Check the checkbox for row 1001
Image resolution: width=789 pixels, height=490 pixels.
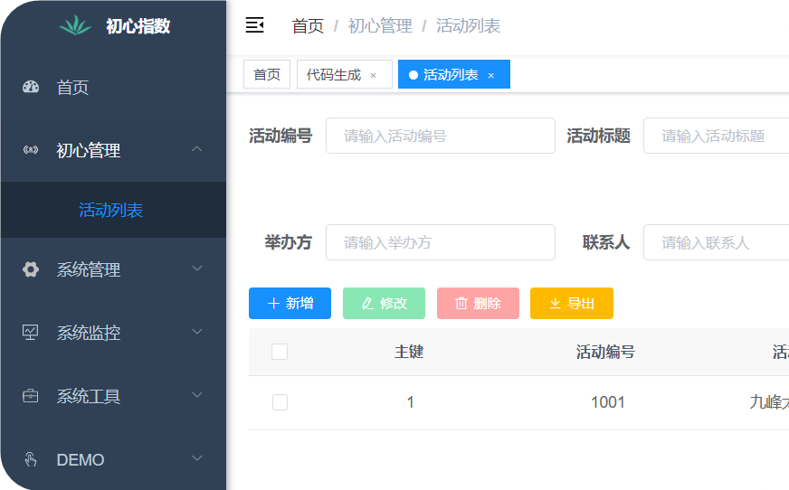280,402
